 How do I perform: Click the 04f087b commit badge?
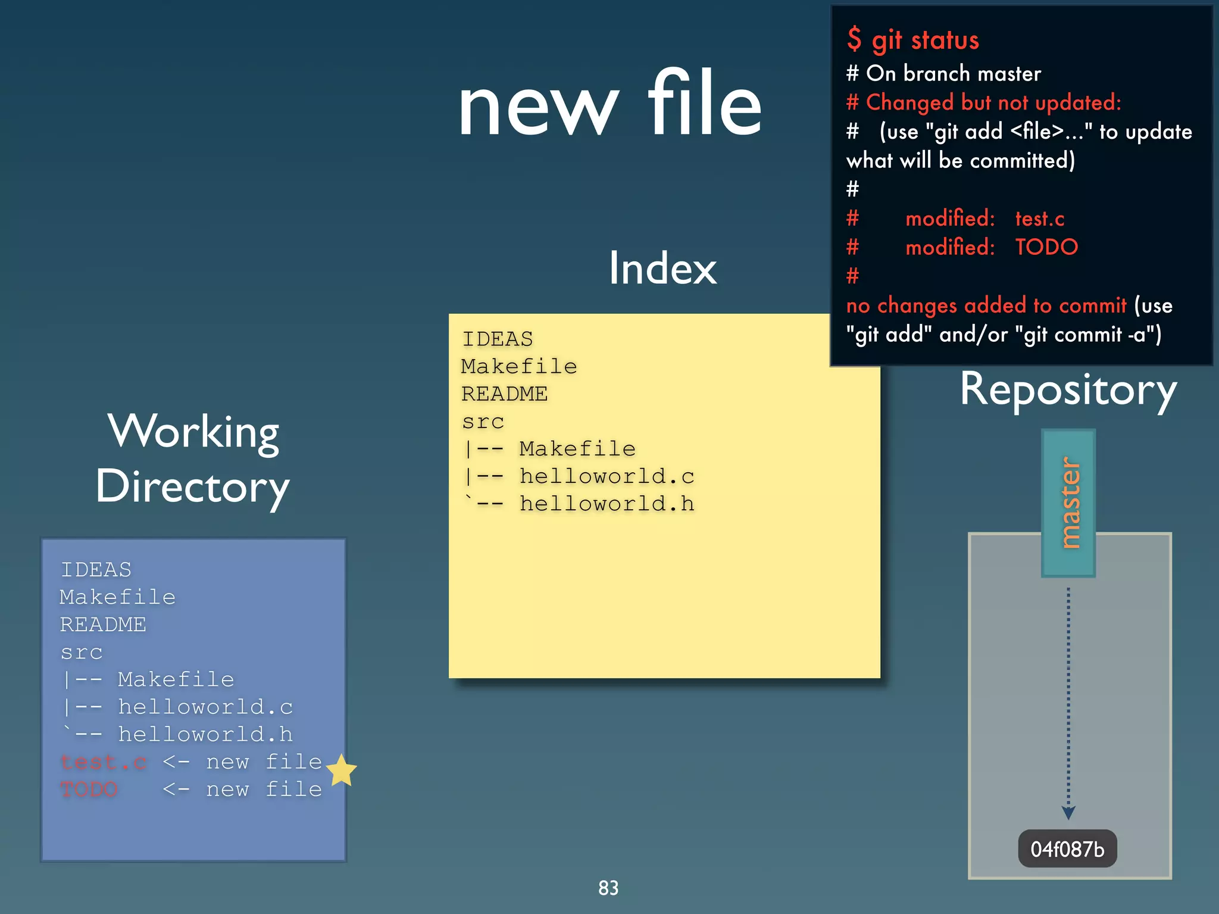[x=1067, y=849]
